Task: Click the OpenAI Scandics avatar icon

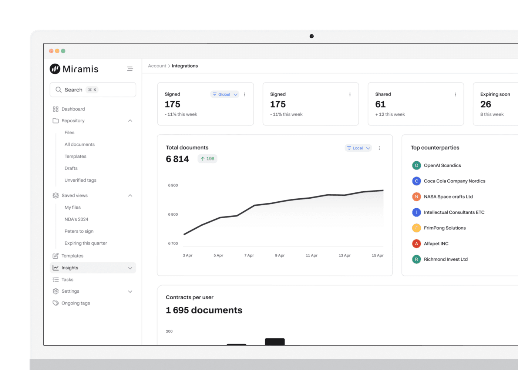Action: [416, 165]
